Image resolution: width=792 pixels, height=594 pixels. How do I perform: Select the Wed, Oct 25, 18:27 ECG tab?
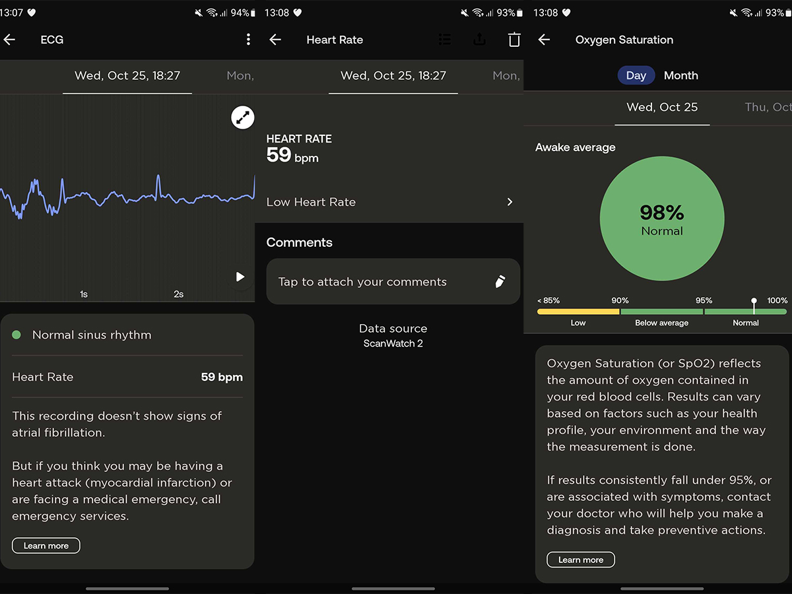click(x=127, y=76)
